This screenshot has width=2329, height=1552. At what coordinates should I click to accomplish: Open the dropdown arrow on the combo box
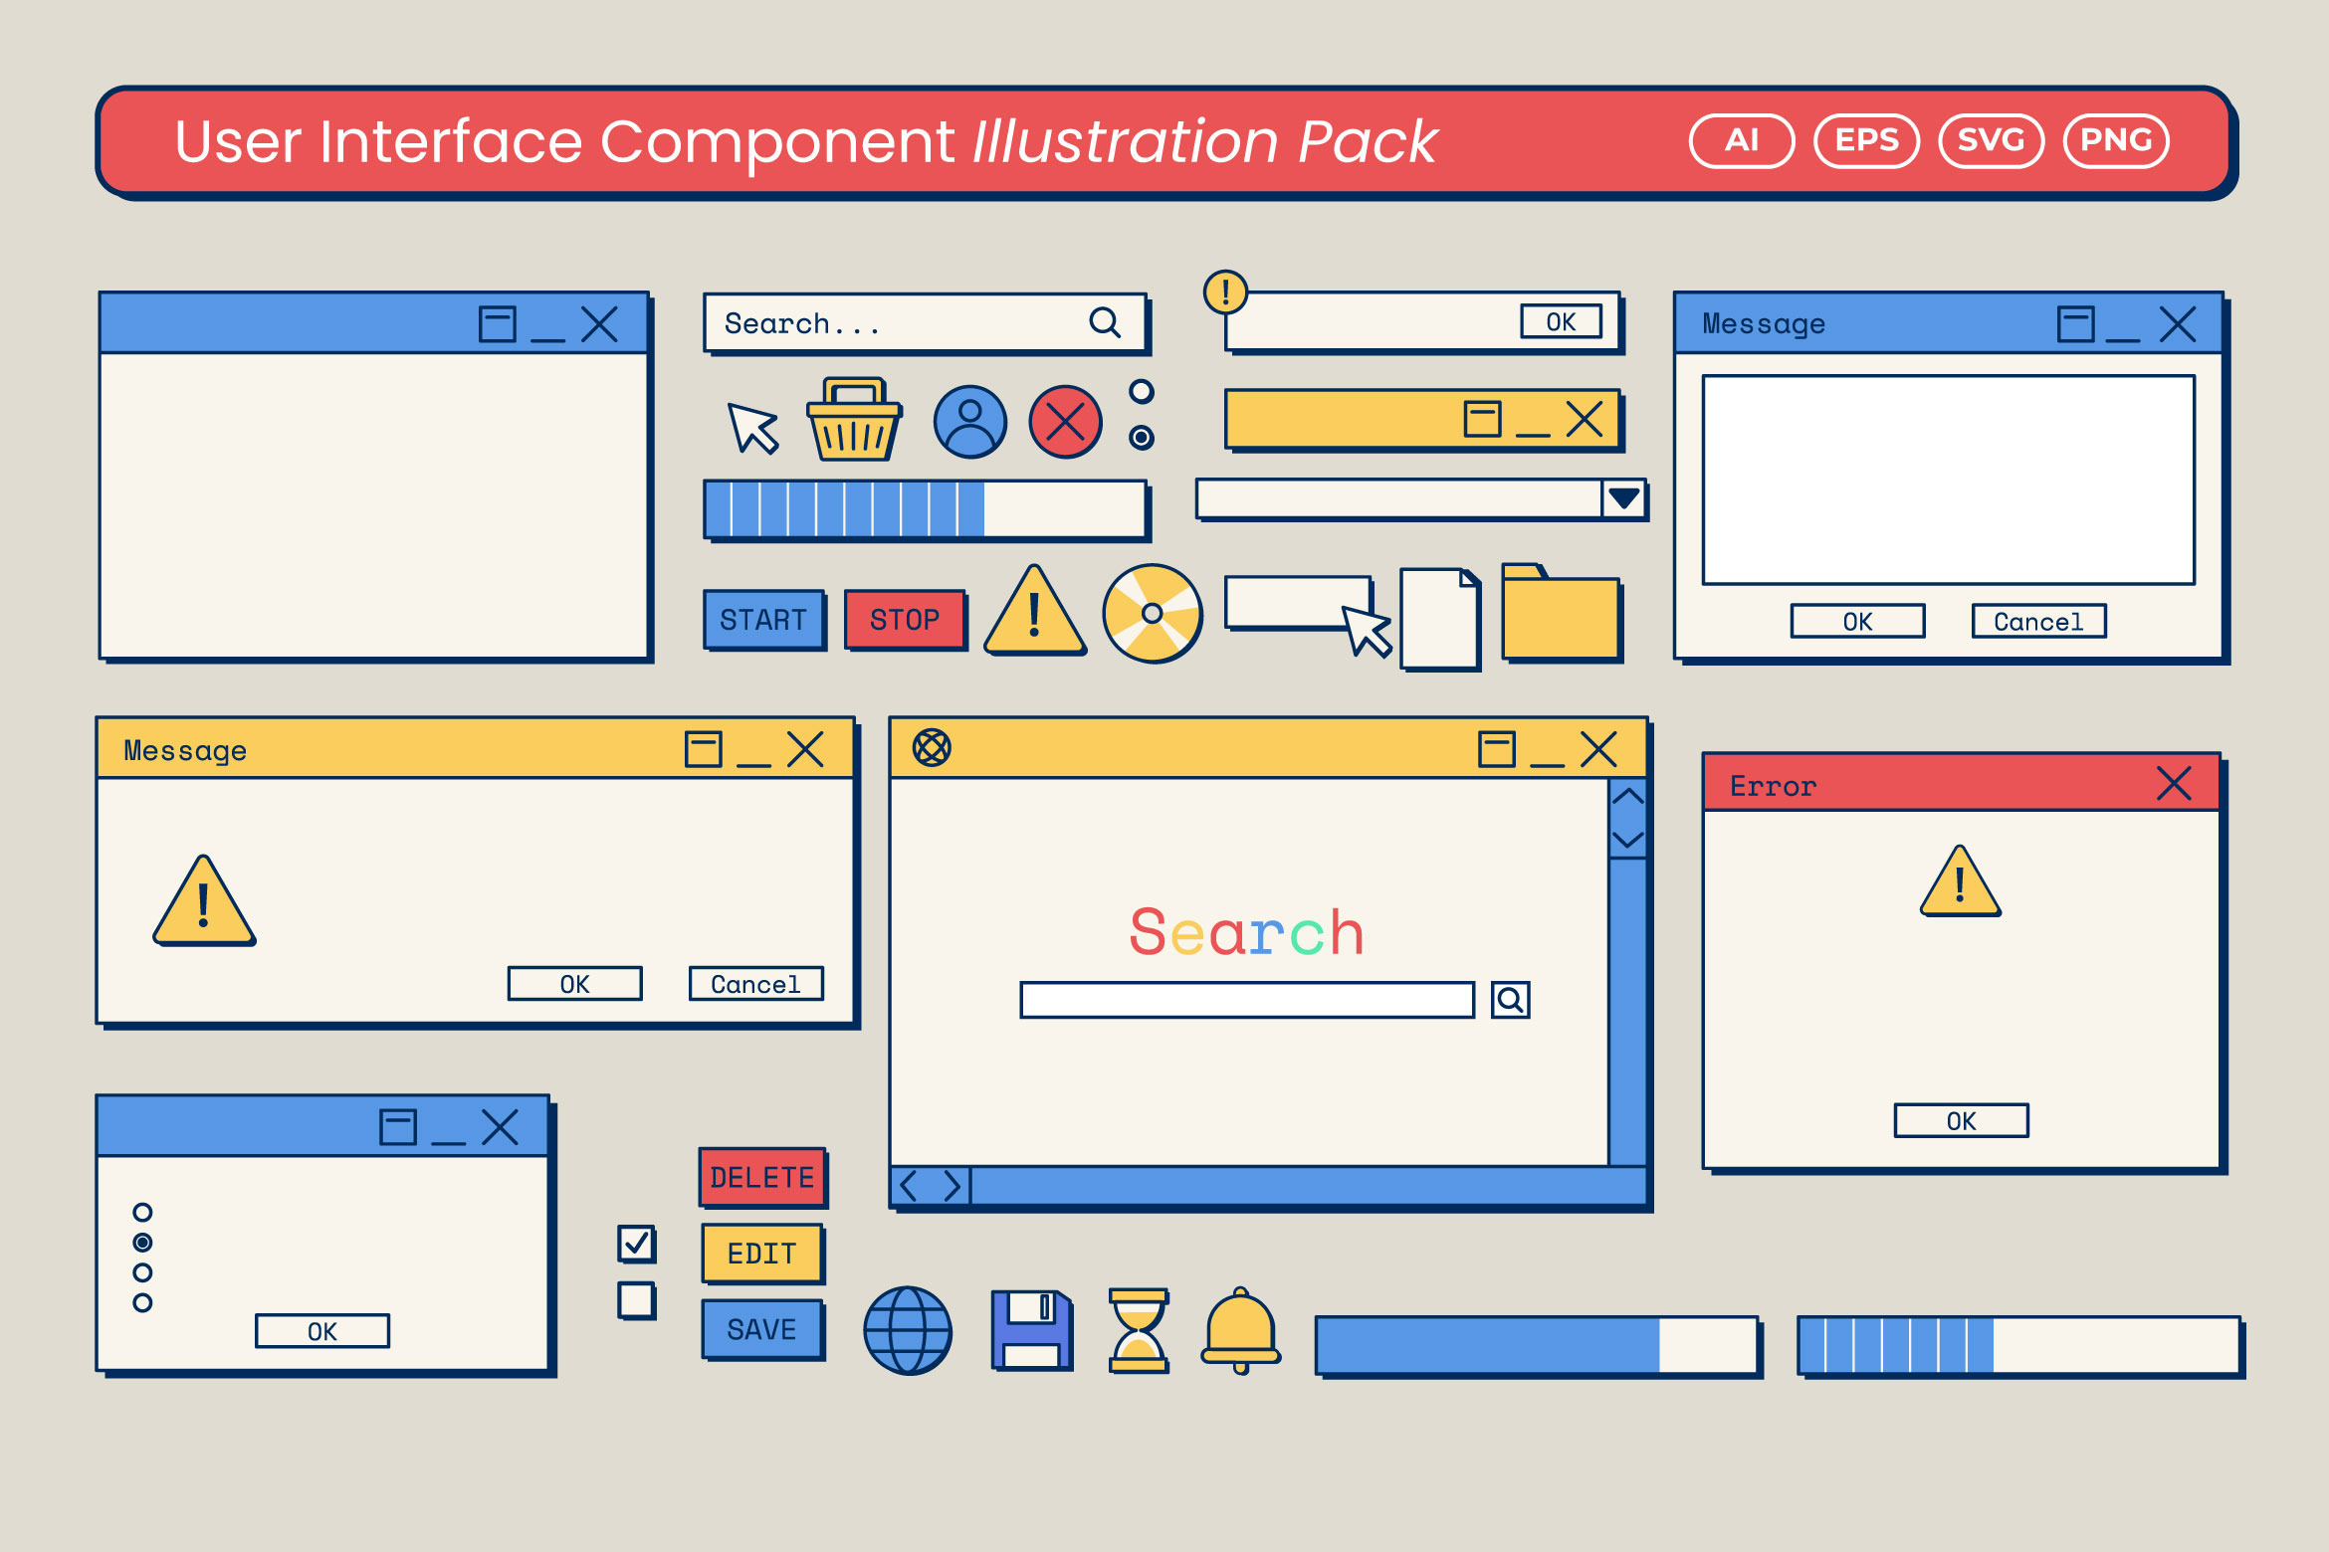(x=1623, y=498)
